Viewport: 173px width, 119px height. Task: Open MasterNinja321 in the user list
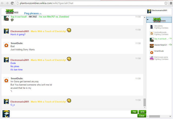pyautogui.click(x=161, y=46)
